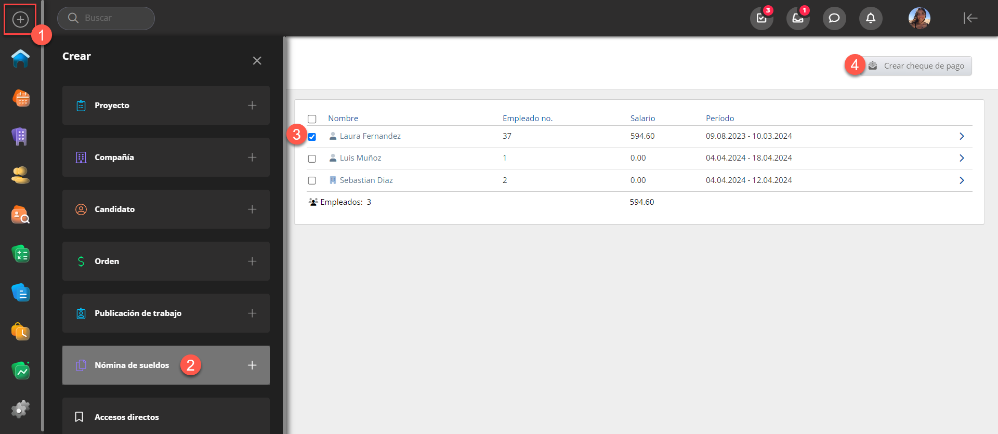
Task: Expand Sebastian Diaz row chevron
Action: [961, 180]
